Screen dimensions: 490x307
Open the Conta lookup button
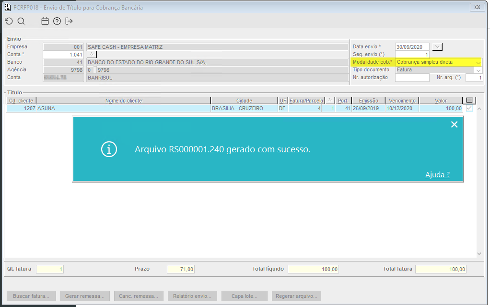(x=92, y=54)
